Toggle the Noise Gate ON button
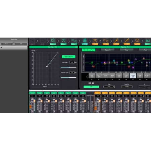 click(69, 57)
